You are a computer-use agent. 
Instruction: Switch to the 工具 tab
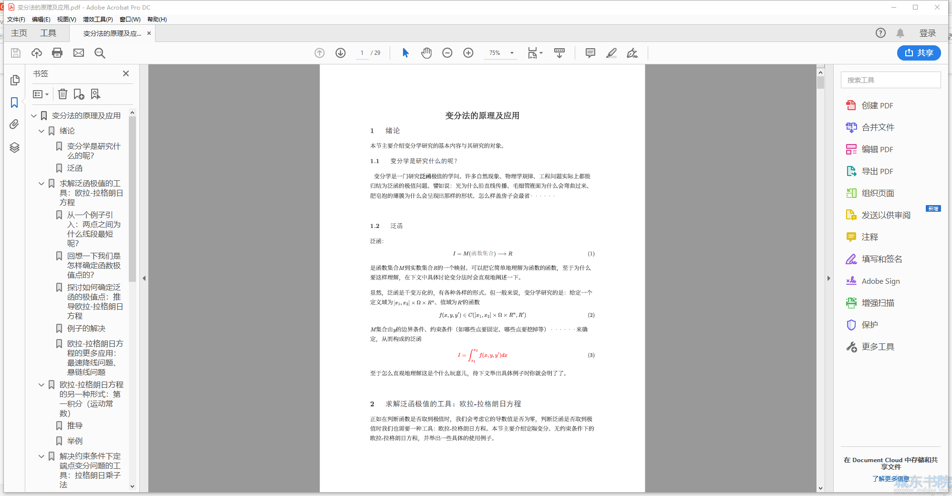[48, 33]
